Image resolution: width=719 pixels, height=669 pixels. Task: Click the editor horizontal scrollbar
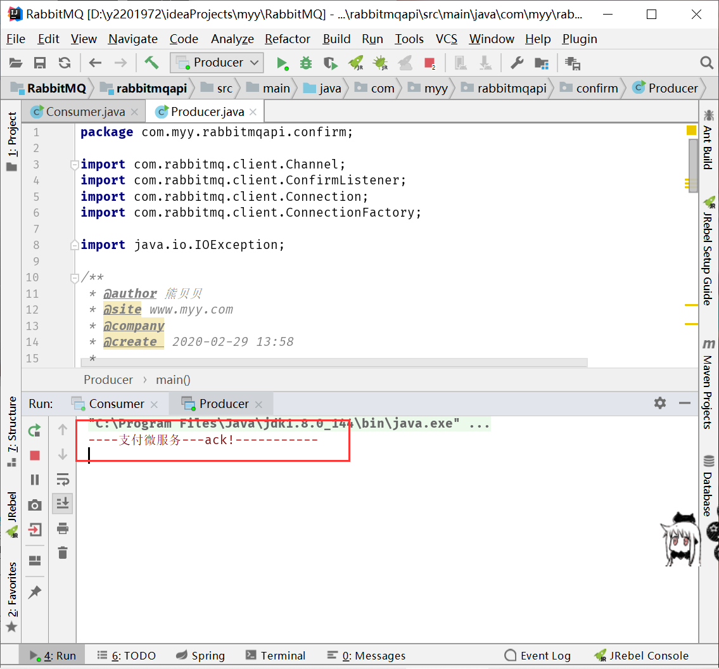pos(334,363)
